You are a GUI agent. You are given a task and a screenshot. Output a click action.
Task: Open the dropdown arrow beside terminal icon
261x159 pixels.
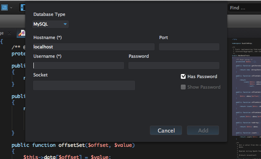click(11, 7)
